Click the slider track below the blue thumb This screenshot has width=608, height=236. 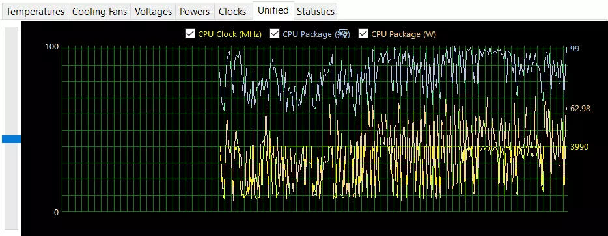tap(11, 186)
